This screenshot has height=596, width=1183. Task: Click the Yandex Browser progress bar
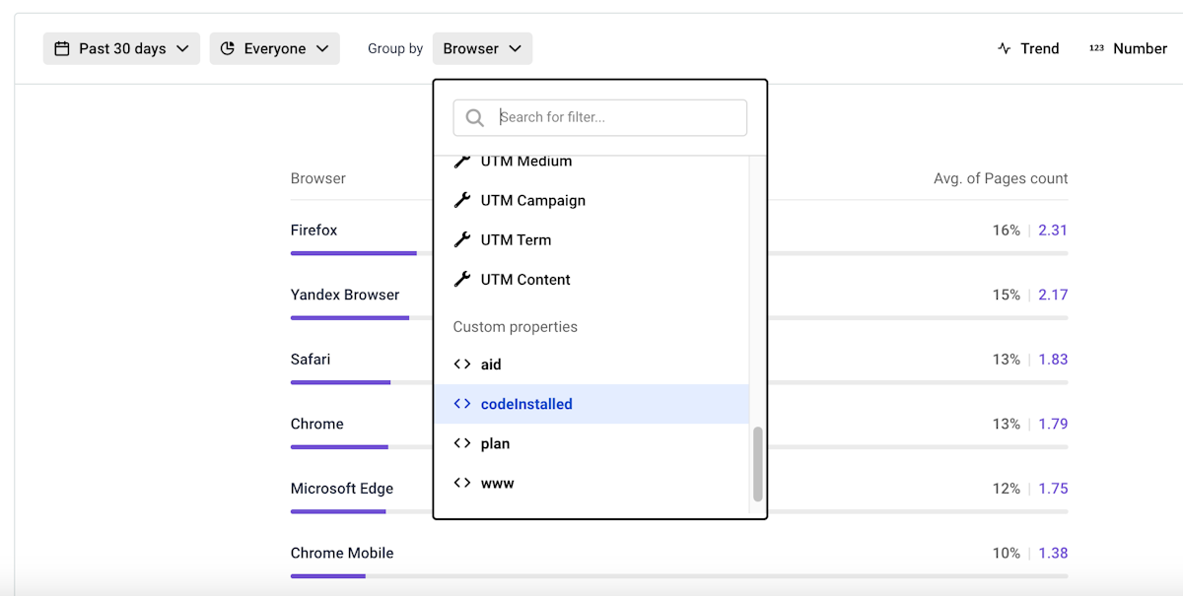click(x=350, y=317)
